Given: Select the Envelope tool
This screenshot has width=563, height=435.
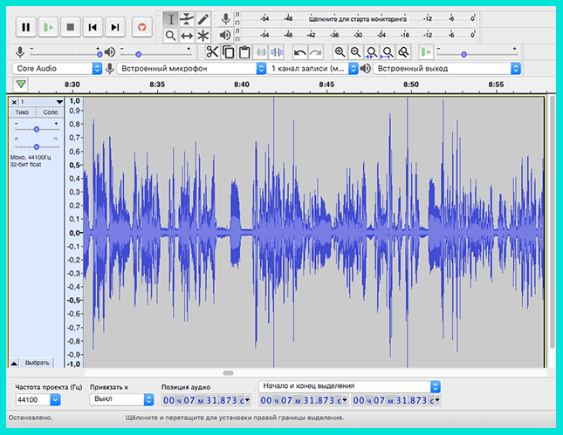Looking at the screenshot, I should click(x=187, y=19).
